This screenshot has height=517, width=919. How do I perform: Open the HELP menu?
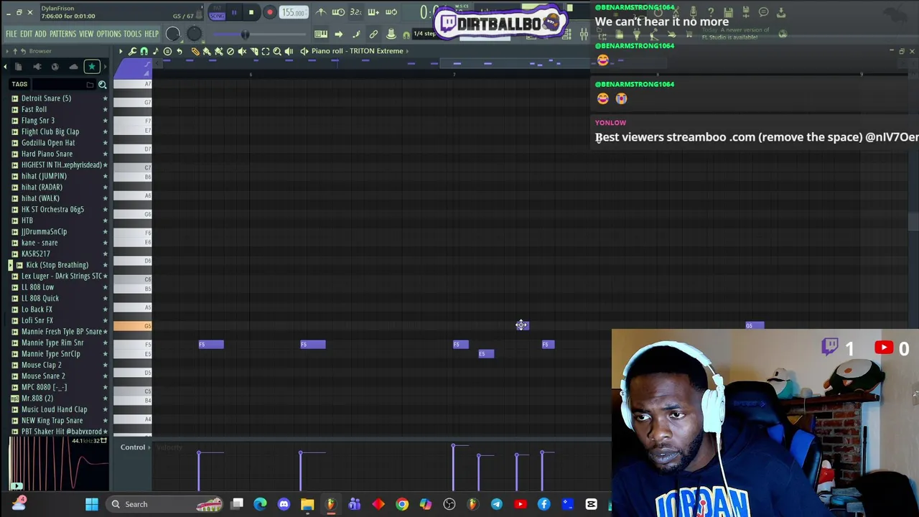tap(151, 34)
